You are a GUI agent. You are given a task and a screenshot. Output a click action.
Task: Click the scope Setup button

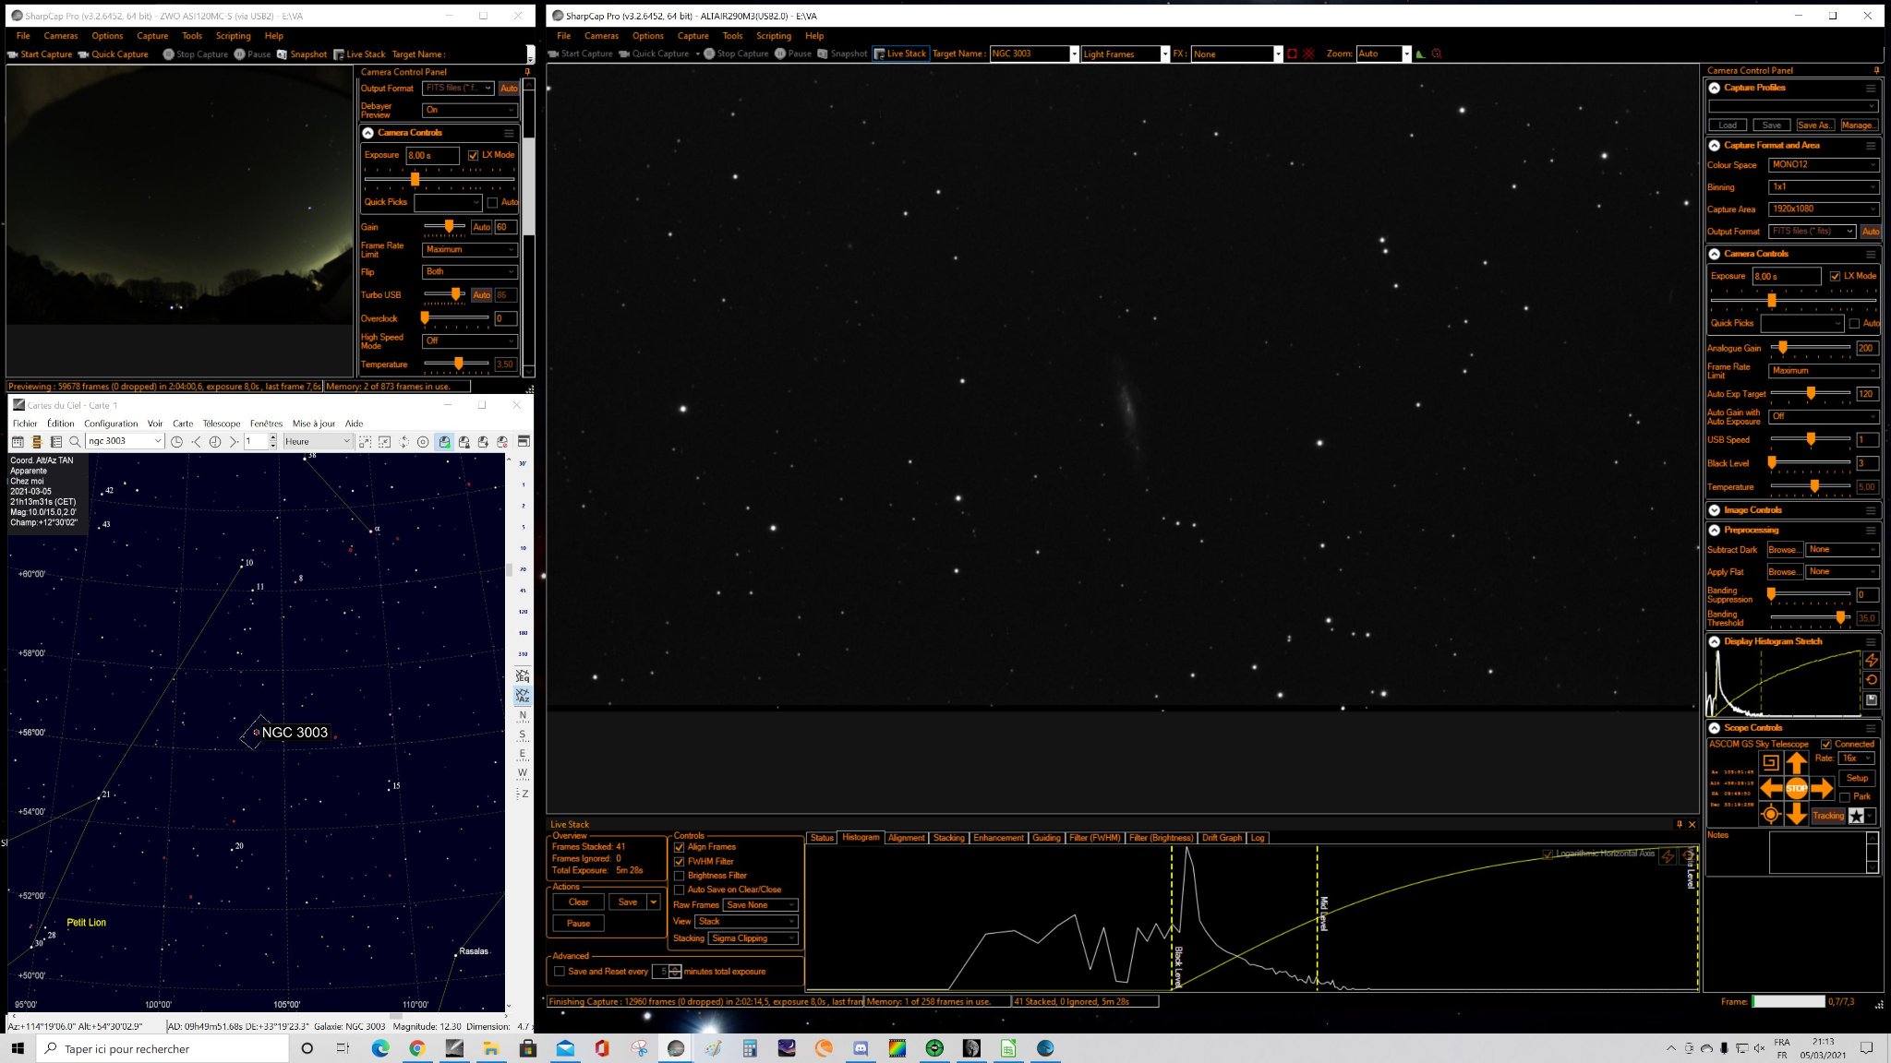tap(1857, 778)
